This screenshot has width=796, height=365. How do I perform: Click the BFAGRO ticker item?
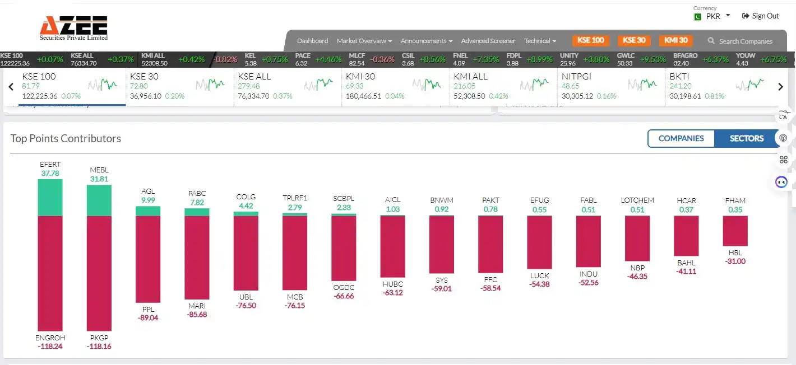coord(701,59)
